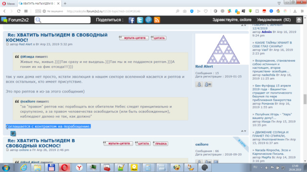
Task: Open the Yandex browser from taskbar
Action: coord(79,168)
